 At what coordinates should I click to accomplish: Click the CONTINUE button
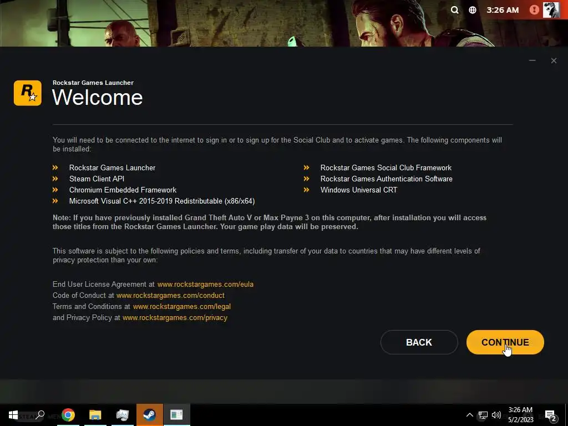505,342
